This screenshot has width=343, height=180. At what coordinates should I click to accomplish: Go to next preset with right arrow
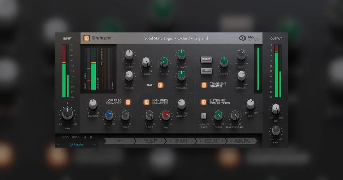[x=95, y=144]
